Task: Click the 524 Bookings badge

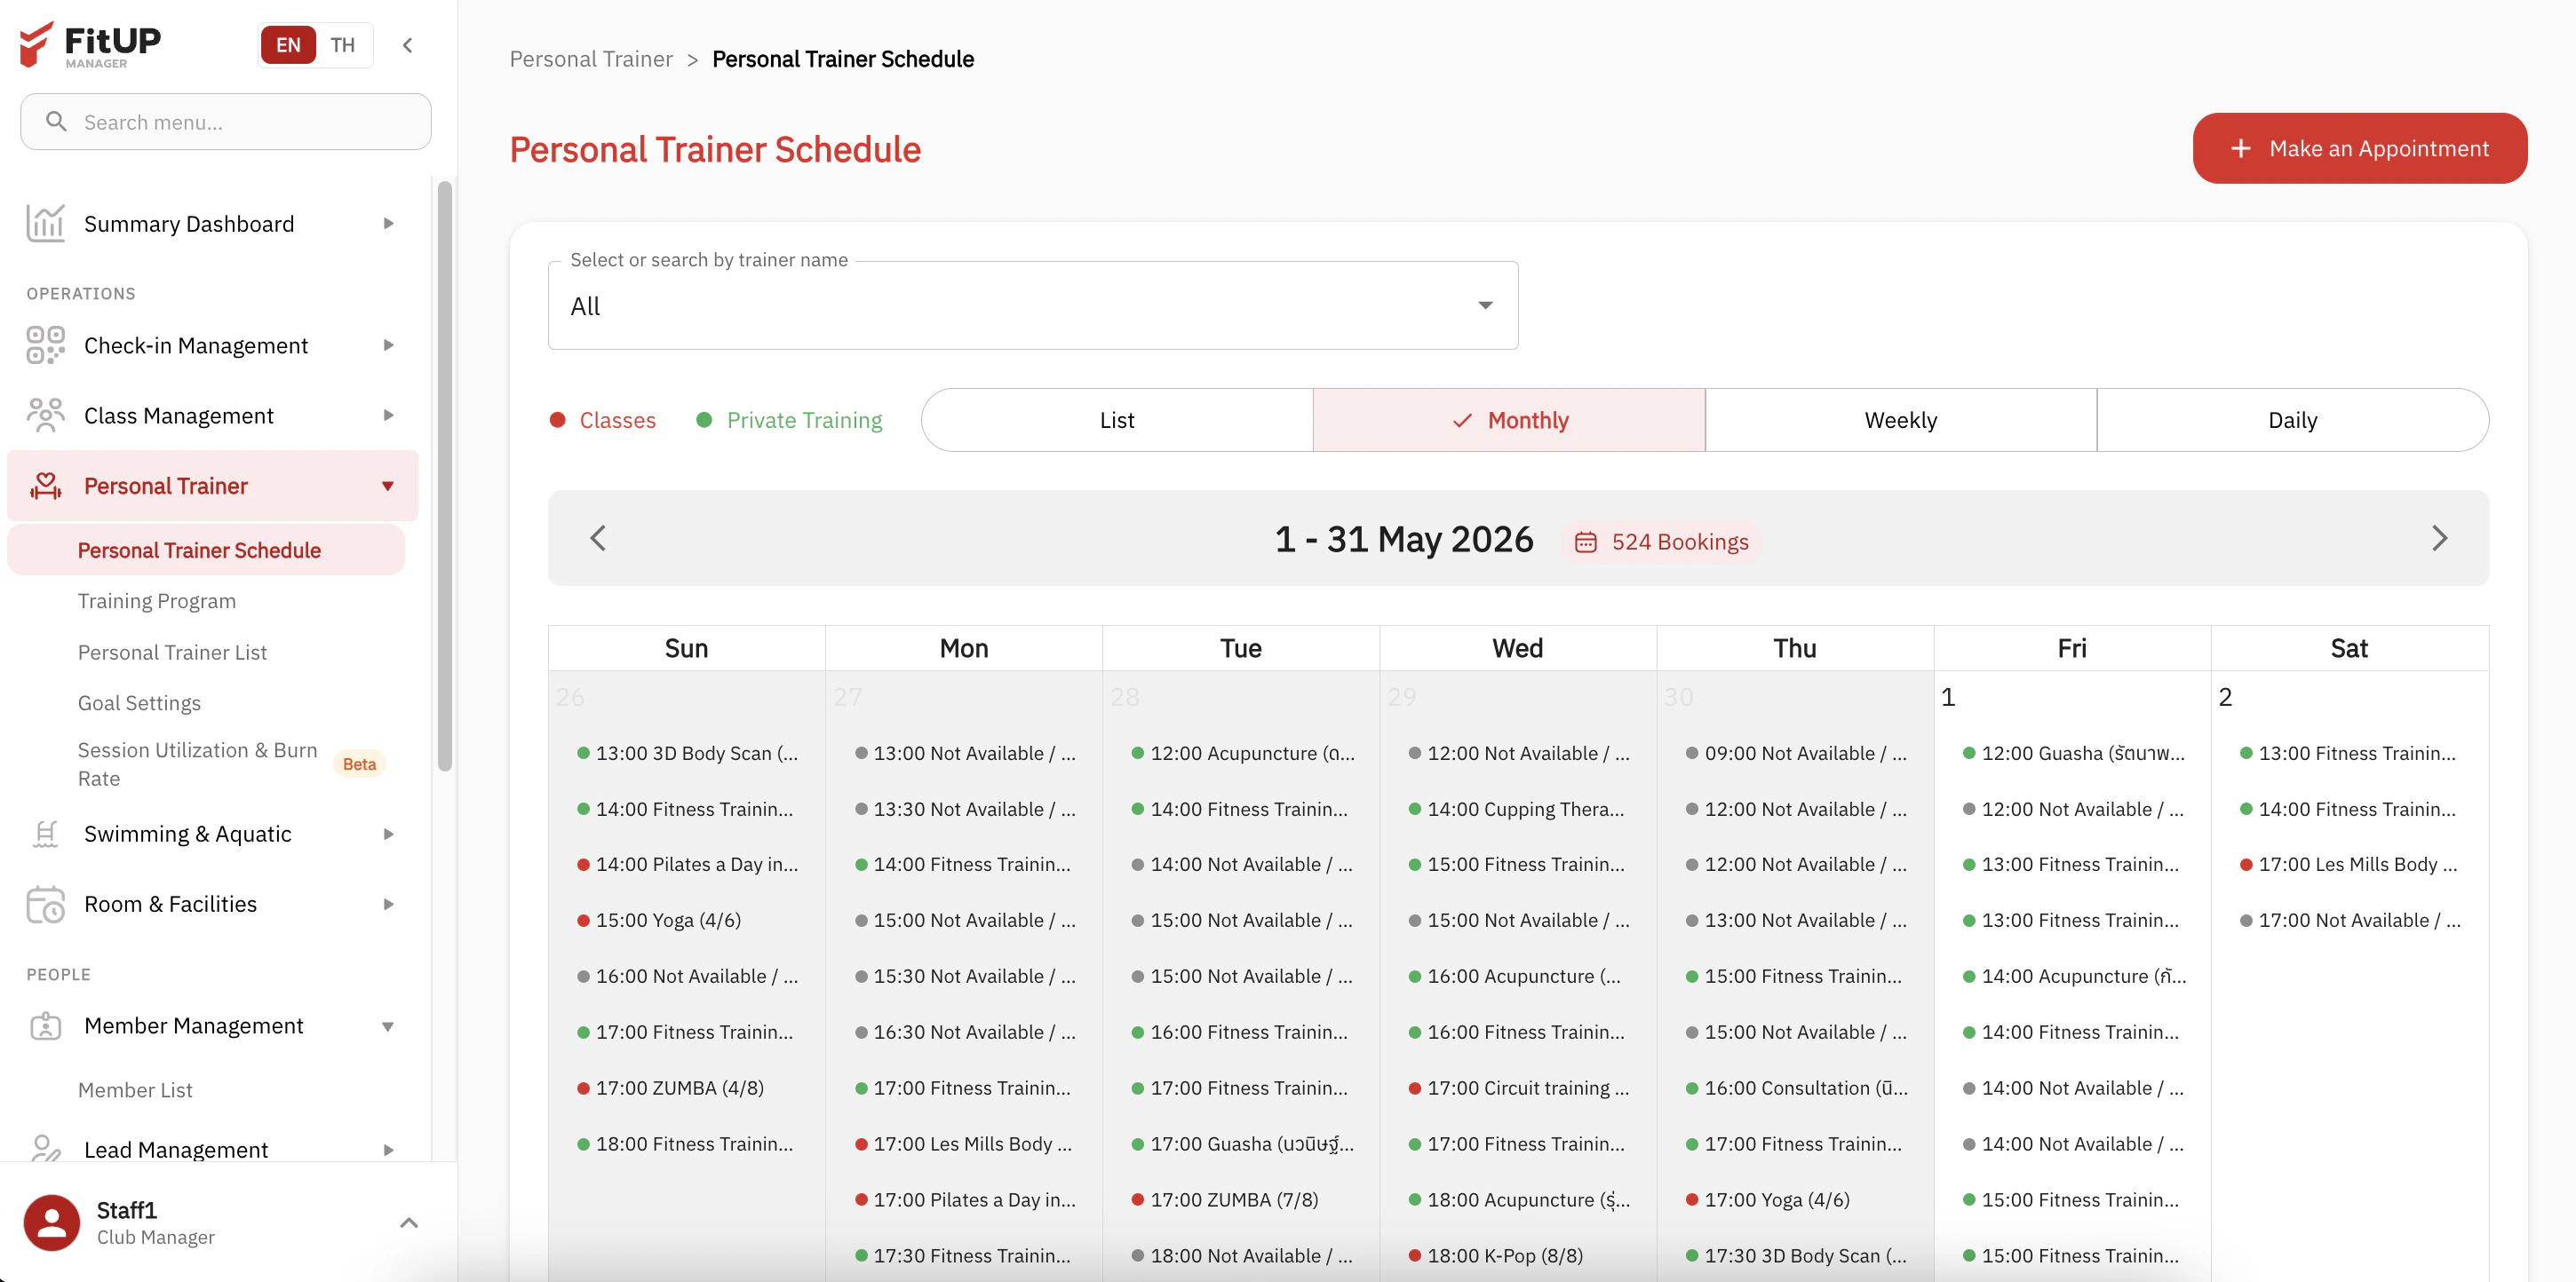Action: (x=1662, y=542)
